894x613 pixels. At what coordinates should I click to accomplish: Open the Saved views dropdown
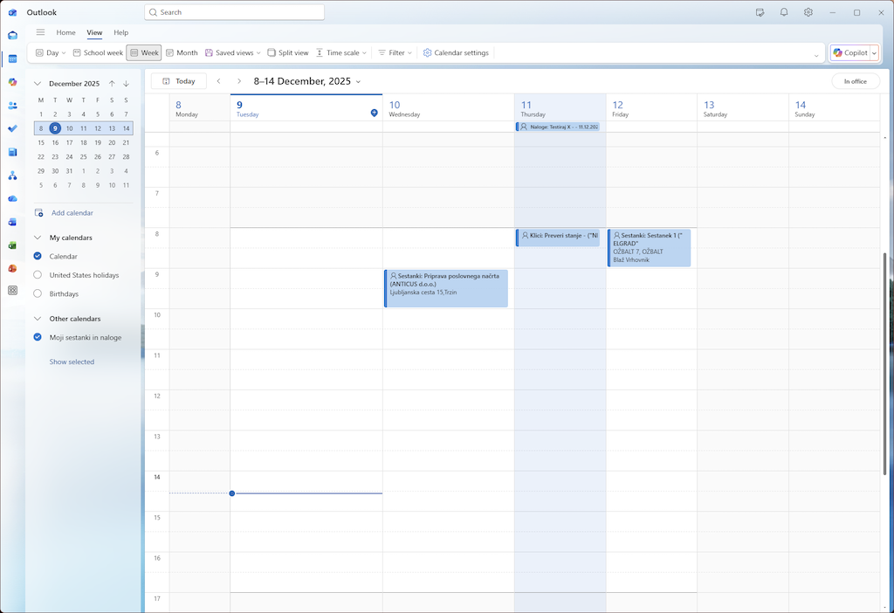(x=233, y=53)
